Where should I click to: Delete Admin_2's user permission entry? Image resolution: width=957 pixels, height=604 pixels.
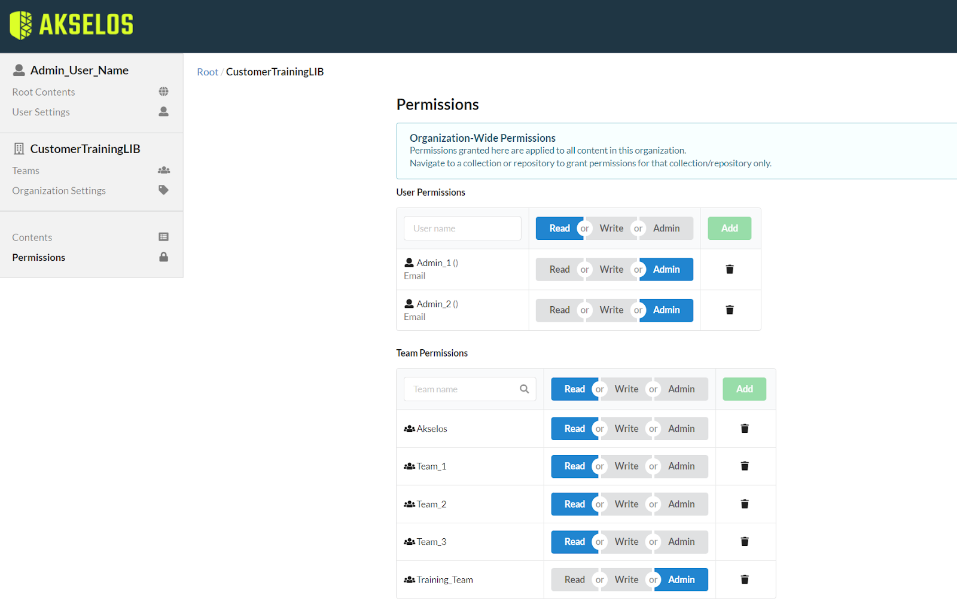point(729,310)
